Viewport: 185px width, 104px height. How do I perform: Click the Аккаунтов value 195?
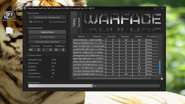(54, 60)
